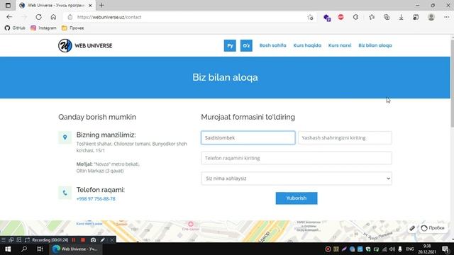Open the volume speaker tray icon
Screen dimensions: 454x255
pos(392,249)
